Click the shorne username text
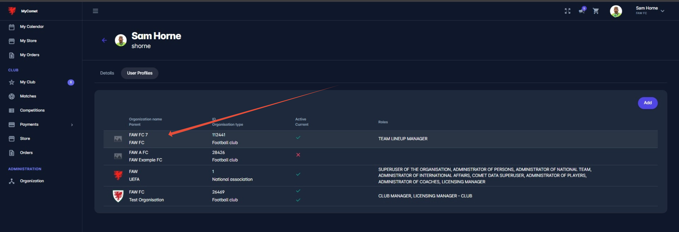 click(x=141, y=46)
